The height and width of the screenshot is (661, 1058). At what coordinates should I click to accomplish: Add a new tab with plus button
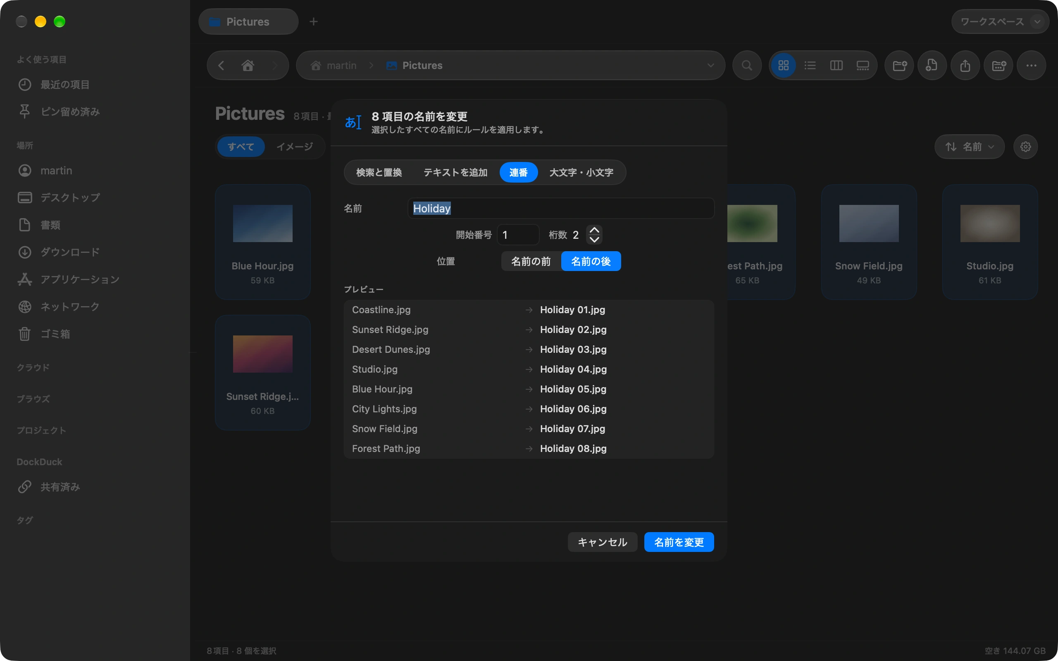pos(313,21)
